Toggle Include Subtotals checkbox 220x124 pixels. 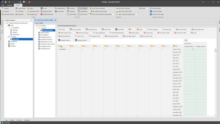[163, 11]
